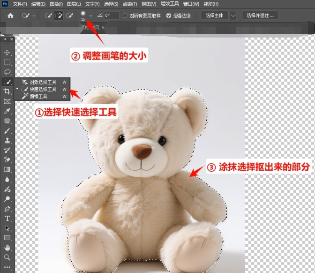Click the Quick Selection tool in toolbar
The image size is (315, 273).
[x=7, y=82]
